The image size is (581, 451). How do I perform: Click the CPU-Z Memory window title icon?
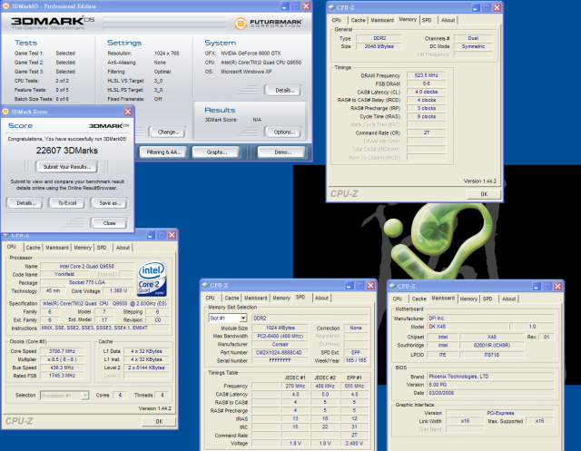[331, 7]
